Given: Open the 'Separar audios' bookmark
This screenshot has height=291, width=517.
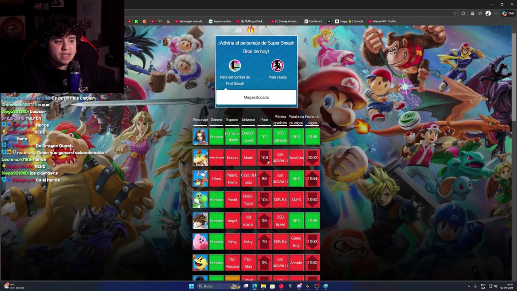Looking at the screenshot, I should pos(220,21).
